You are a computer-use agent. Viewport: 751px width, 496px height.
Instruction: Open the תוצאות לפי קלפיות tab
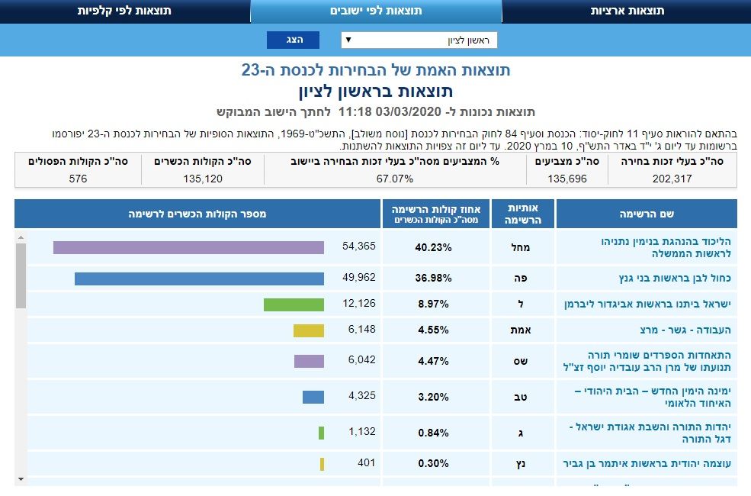coord(124,11)
